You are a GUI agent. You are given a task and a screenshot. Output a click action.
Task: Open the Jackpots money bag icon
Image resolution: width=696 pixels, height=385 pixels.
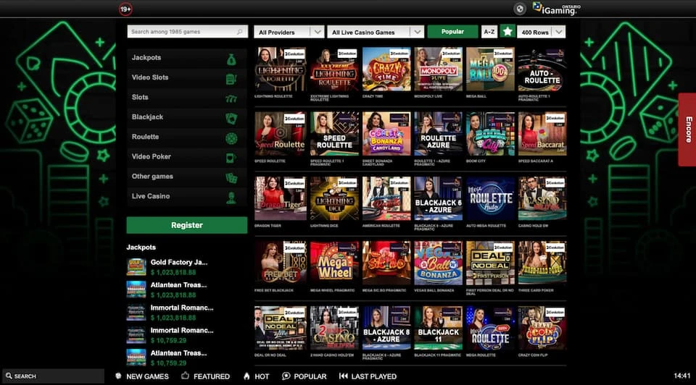point(231,59)
